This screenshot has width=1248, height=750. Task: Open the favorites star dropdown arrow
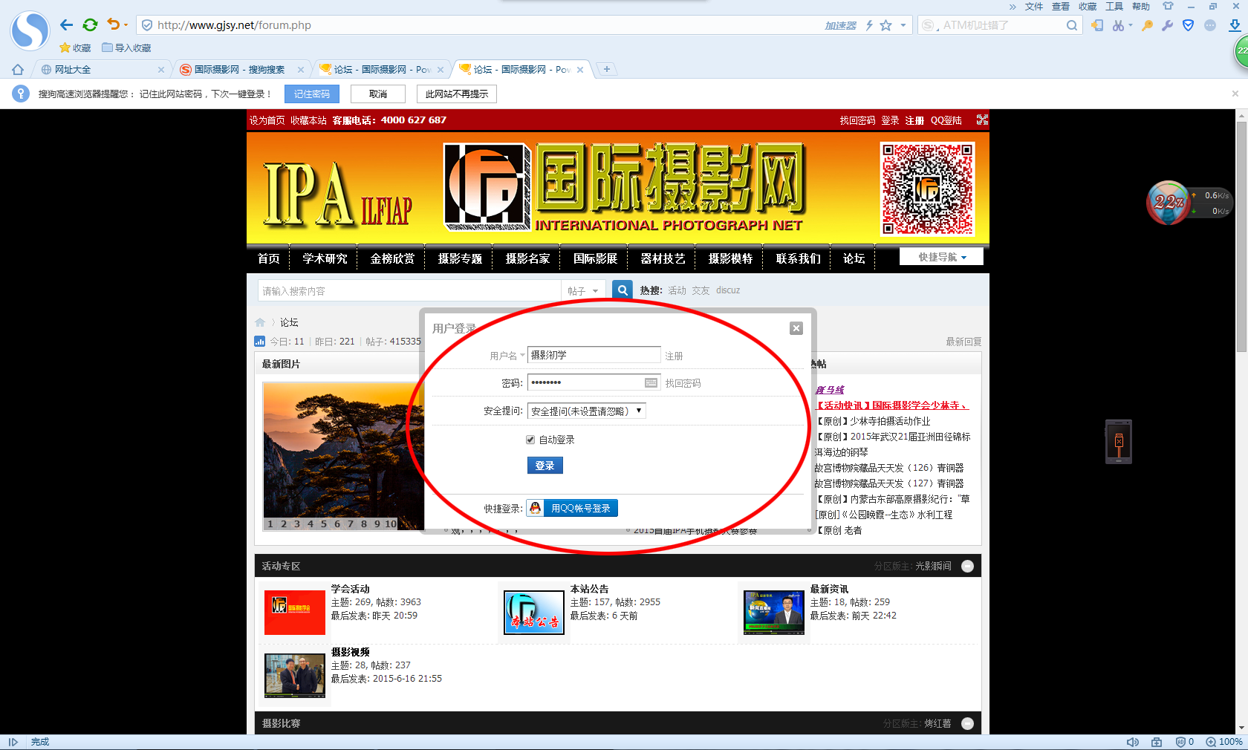903,25
